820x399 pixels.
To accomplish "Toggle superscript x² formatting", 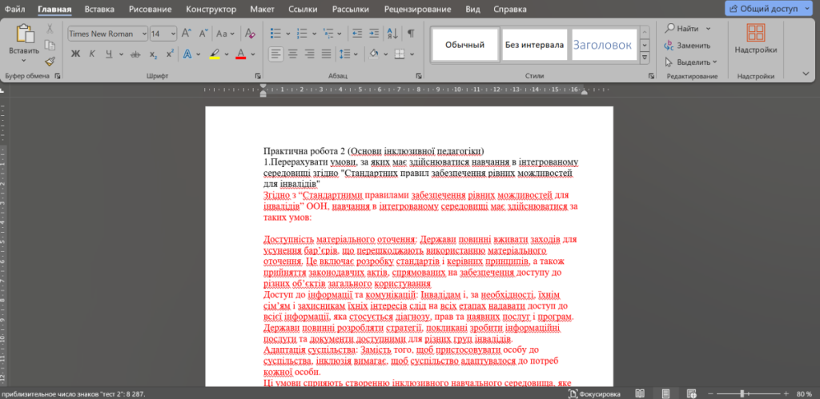I will 170,54.
